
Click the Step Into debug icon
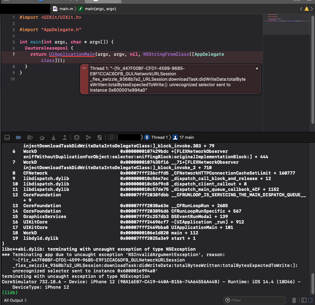coord(53,138)
